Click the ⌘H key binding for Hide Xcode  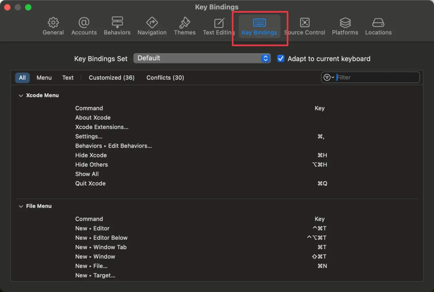point(322,155)
